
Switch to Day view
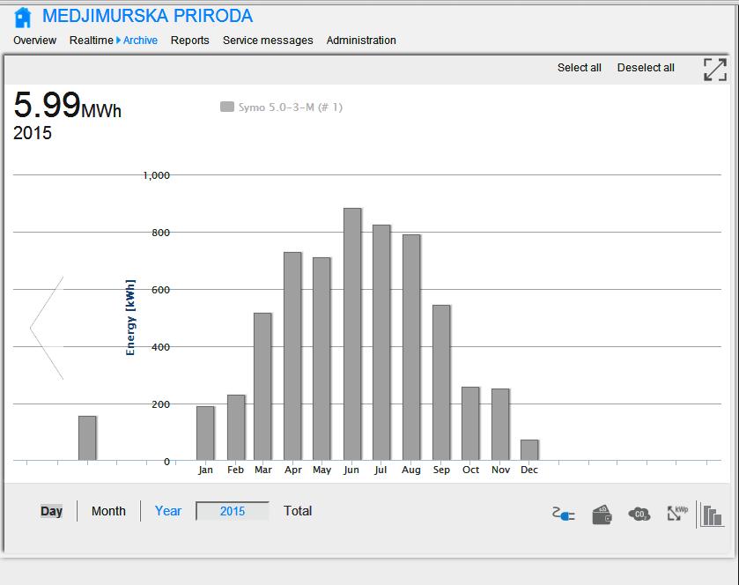tap(51, 511)
